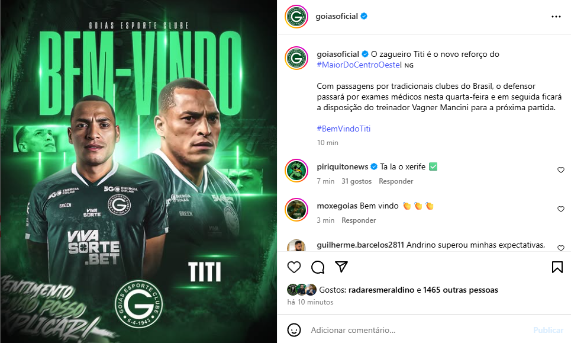Reply to the moxegoias comment

359,220
